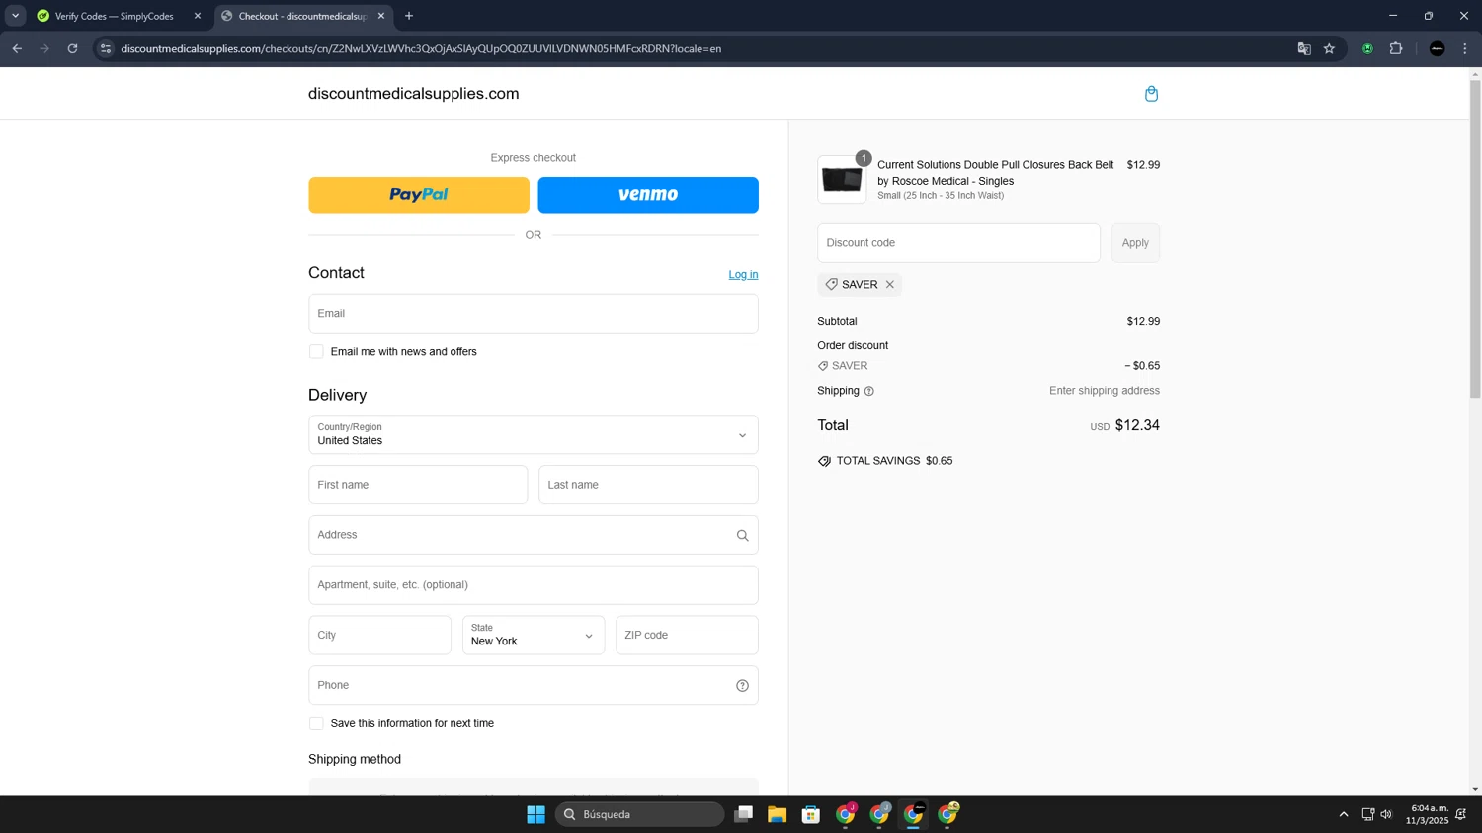This screenshot has width=1482, height=833.
Task: Click the Apply discount button
Action: (x=1135, y=243)
